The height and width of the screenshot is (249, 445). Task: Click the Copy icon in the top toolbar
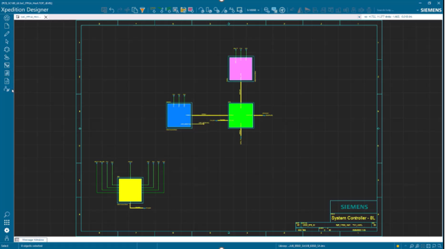pos(135,10)
